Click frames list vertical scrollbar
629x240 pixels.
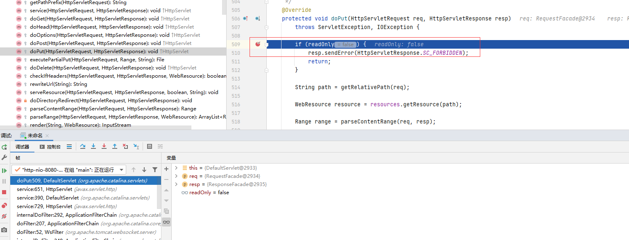159,192
